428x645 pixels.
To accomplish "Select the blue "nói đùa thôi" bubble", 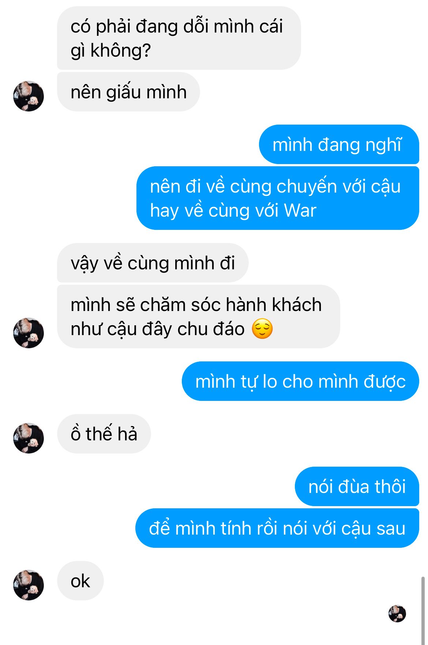I will coord(357,486).
